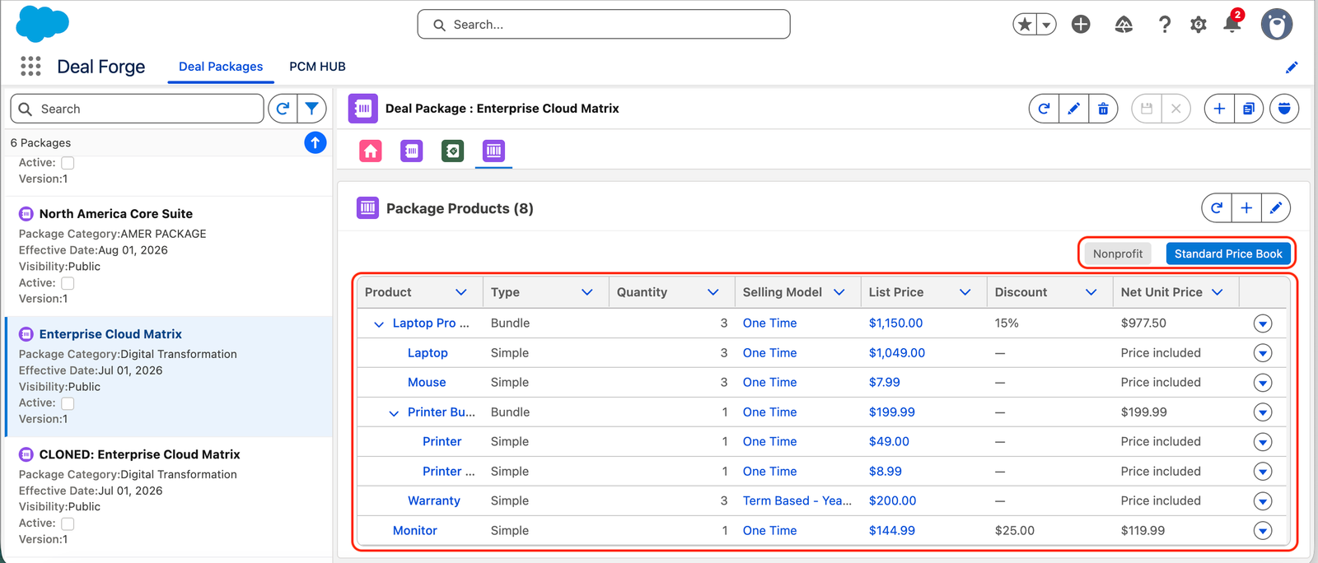The height and width of the screenshot is (563, 1318).
Task: Open the Selling Model column header menu
Action: tap(839, 292)
